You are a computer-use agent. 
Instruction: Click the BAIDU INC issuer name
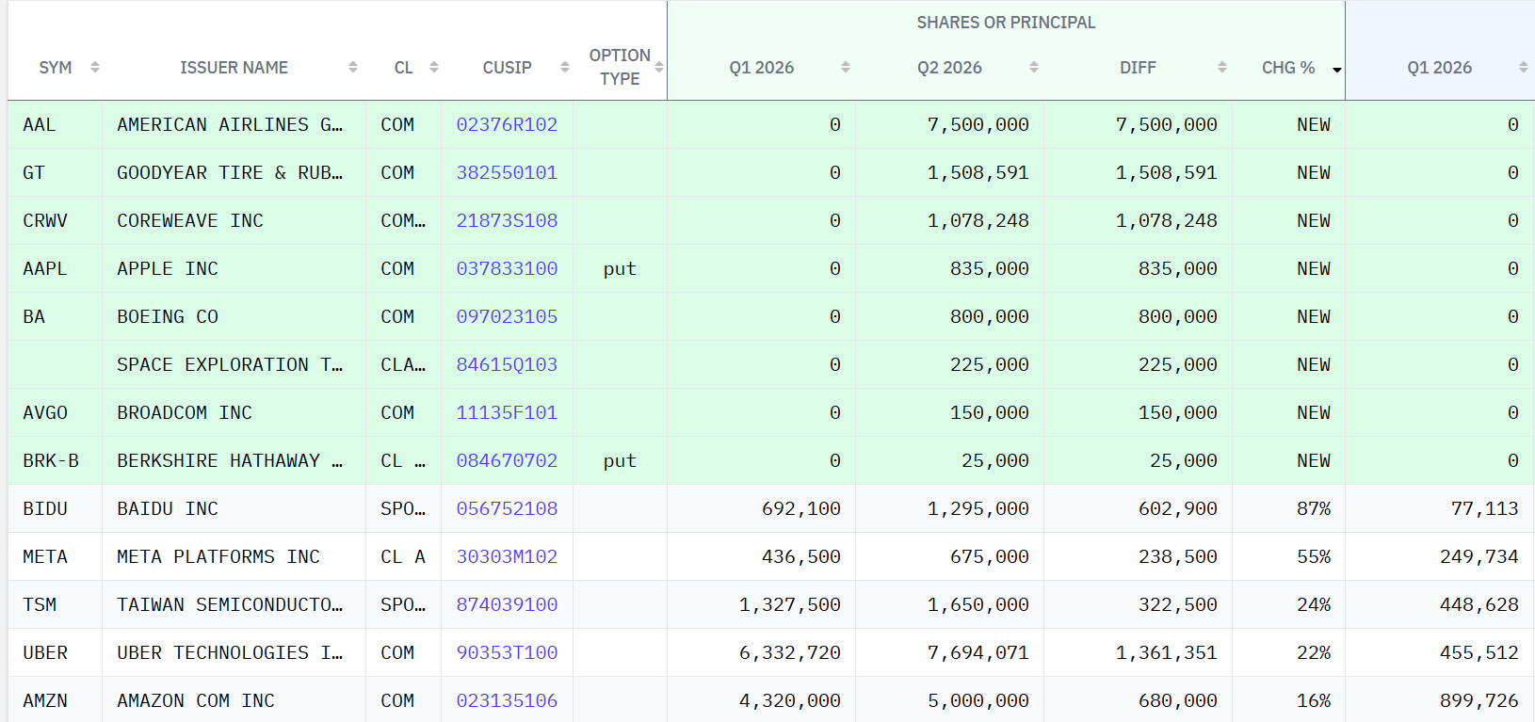pos(168,508)
